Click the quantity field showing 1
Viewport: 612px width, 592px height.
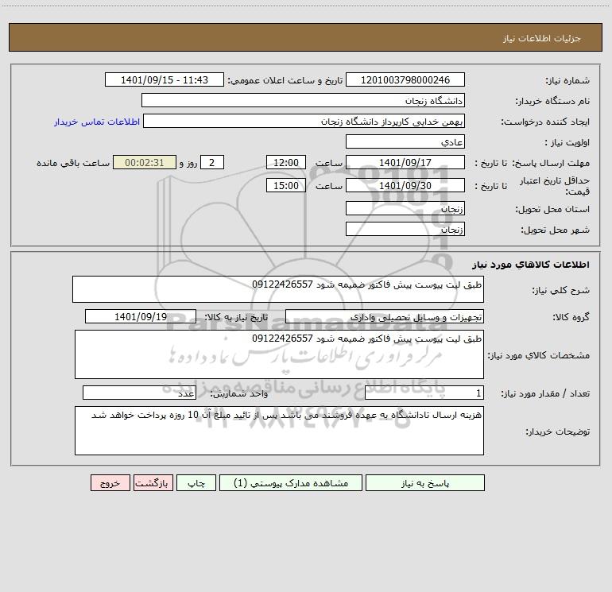424,393
